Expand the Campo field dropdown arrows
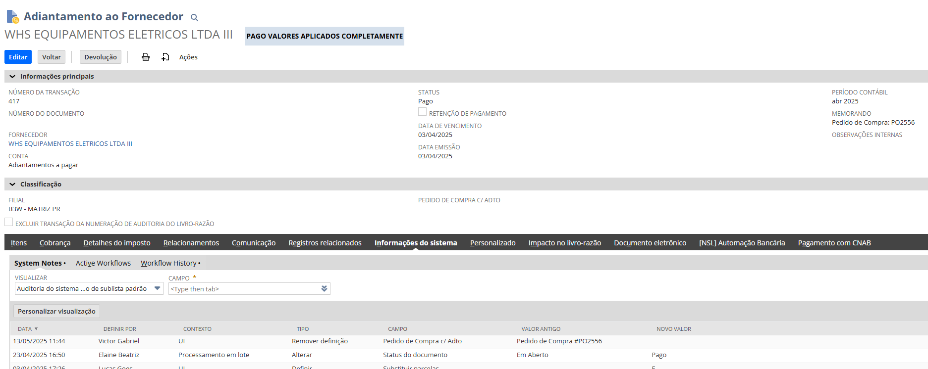Image resolution: width=928 pixels, height=369 pixels. (324, 288)
